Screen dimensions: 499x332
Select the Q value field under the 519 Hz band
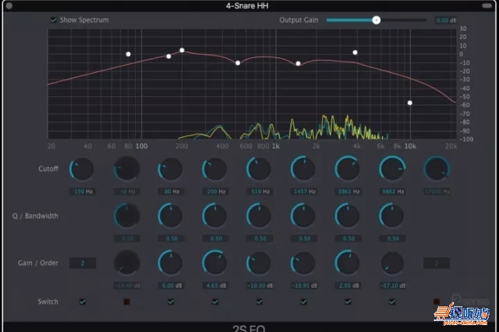click(260, 238)
